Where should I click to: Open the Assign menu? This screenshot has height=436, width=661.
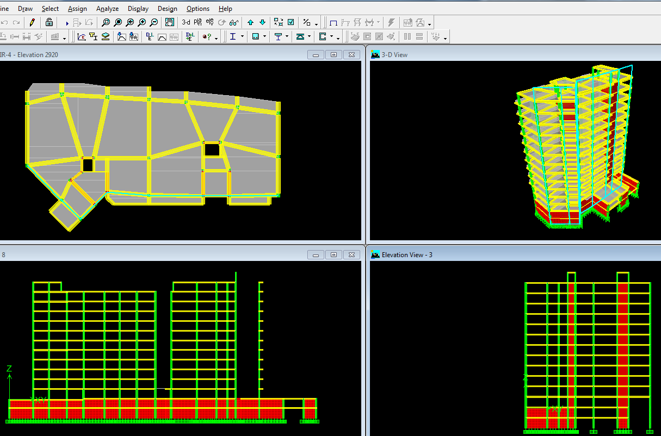(77, 9)
